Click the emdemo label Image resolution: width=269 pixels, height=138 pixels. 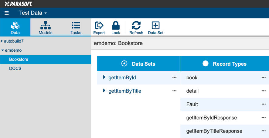13,50
